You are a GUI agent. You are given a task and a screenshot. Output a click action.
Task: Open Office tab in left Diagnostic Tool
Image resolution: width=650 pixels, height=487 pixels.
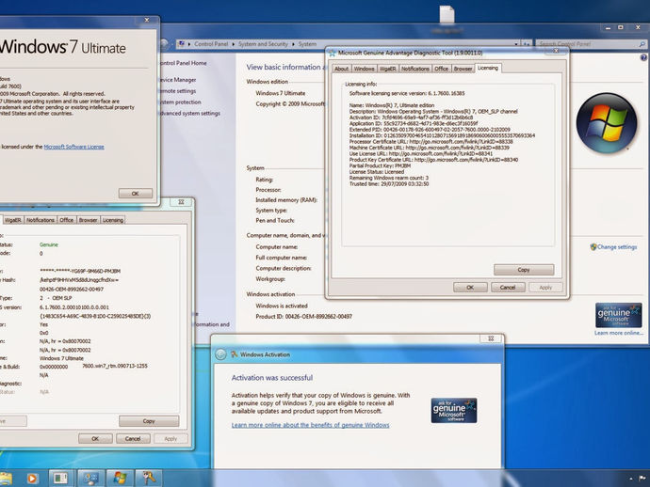[x=66, y=220]
